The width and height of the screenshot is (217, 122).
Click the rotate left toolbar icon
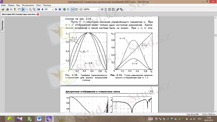coord(118,9)
